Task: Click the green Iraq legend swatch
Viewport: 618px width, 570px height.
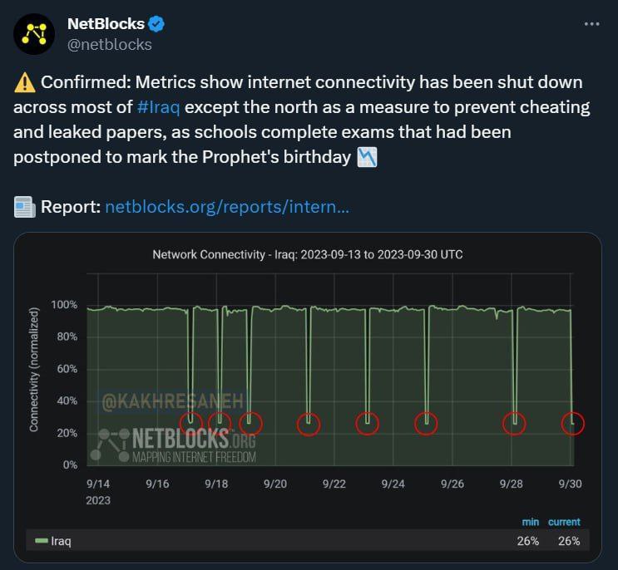Action: [x=42, y=542]
